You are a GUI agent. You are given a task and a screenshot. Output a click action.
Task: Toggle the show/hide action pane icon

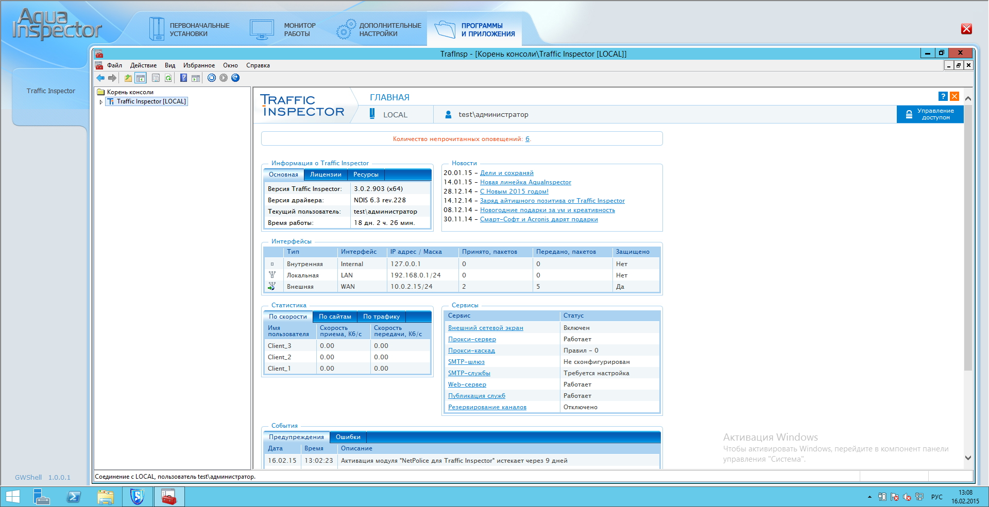(196, 78)
